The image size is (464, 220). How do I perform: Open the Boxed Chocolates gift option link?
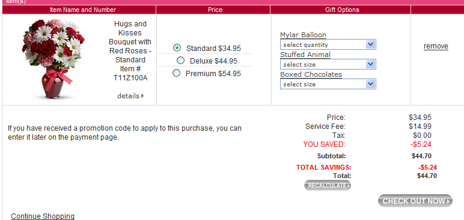[x=311, y=74]
